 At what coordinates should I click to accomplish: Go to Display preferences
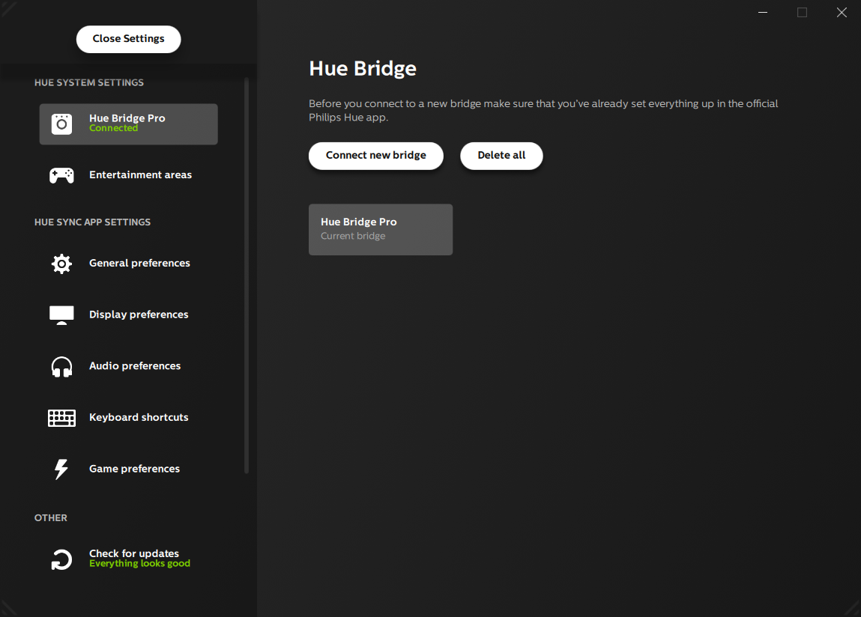coord(128,314)
